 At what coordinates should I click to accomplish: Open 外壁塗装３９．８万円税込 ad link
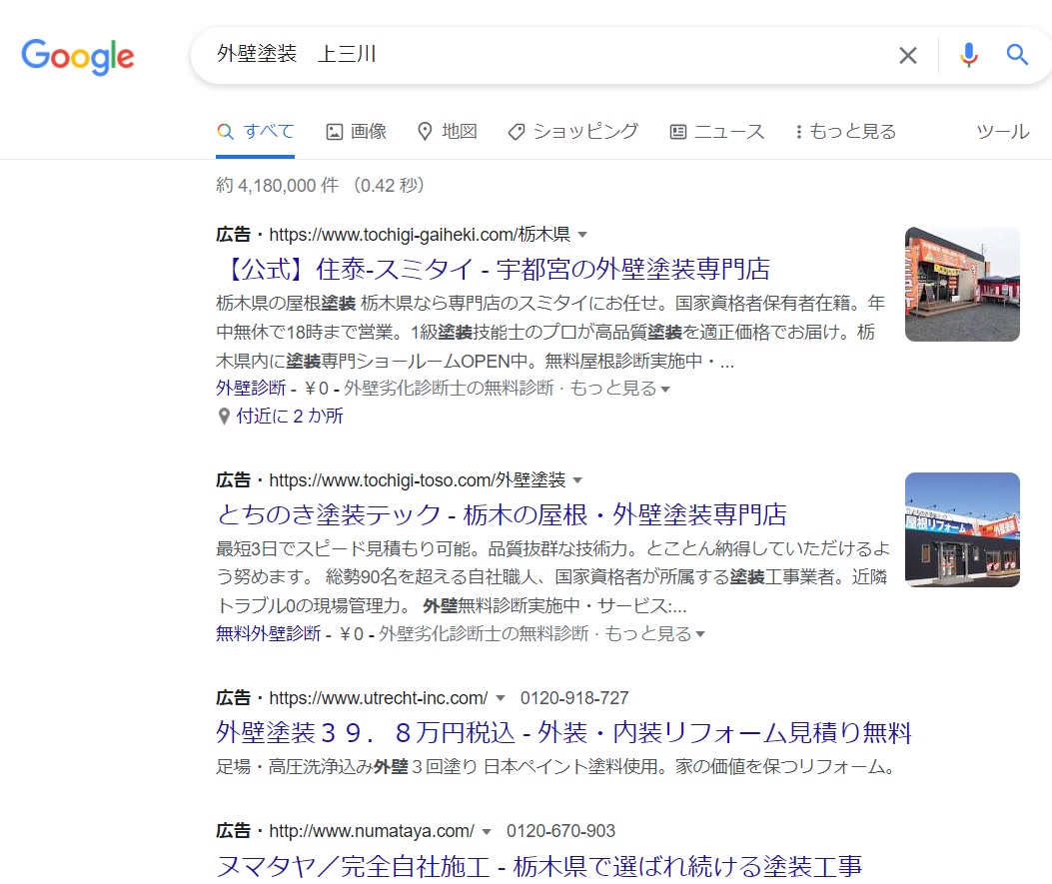pos(563,732)
